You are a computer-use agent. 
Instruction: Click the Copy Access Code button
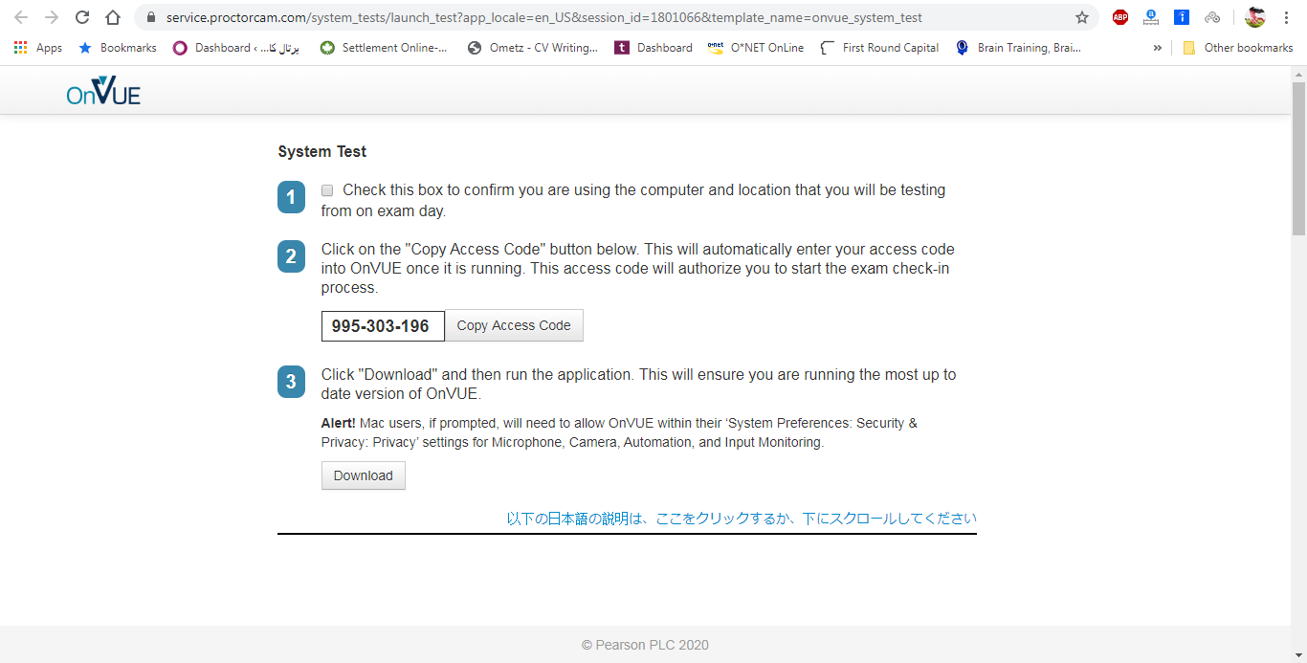514,325
